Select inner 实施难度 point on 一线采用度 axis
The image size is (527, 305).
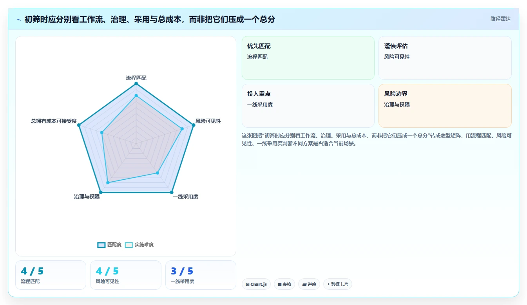158,173
